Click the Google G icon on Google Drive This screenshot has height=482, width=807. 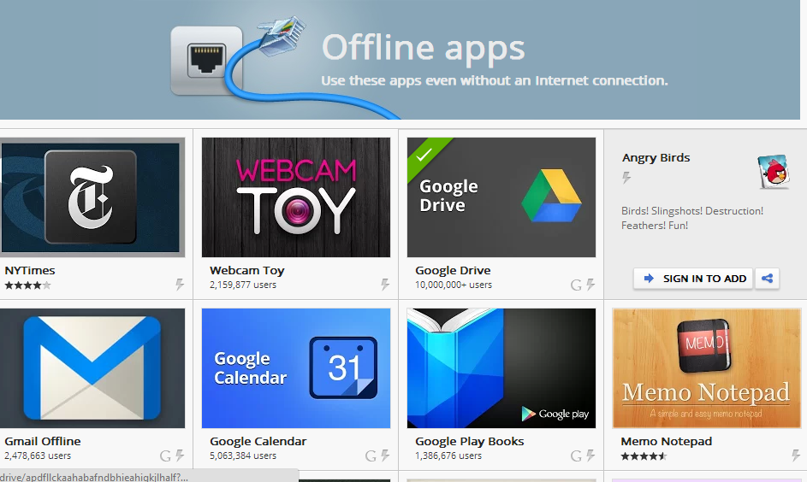point(576,285)
